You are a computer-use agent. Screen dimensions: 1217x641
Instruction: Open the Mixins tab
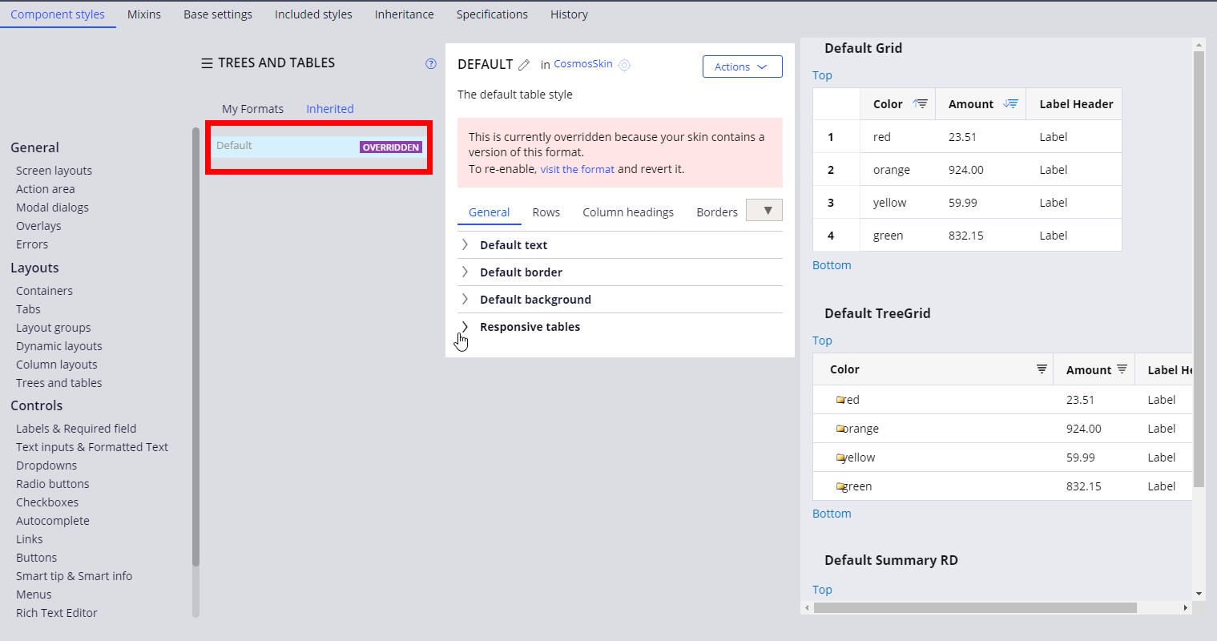click(x=144, y=14)
